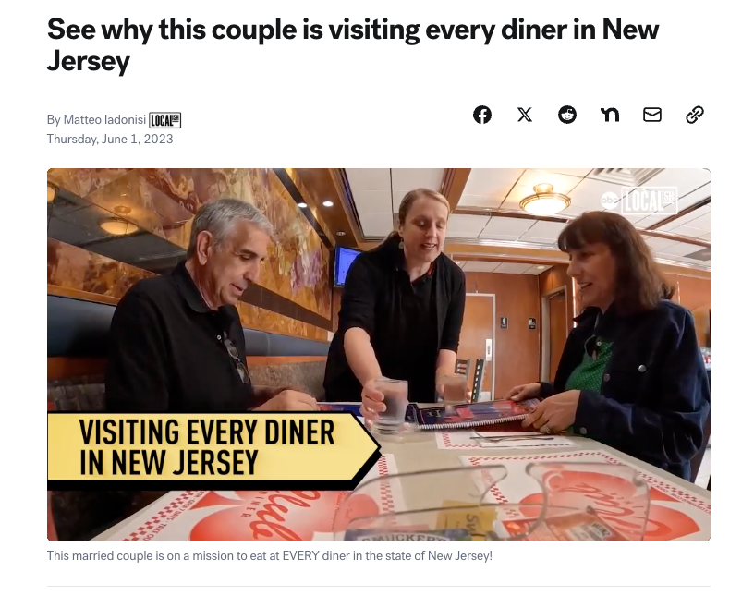Play the diner video from its center
This screenshot has width=754, height=596.
379,355
